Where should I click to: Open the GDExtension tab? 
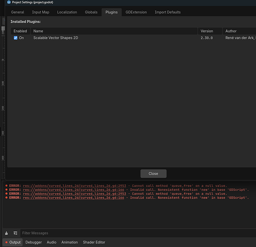coord(136,12)
